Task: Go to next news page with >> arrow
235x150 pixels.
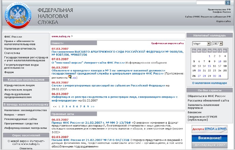Action: click(93, 106)
